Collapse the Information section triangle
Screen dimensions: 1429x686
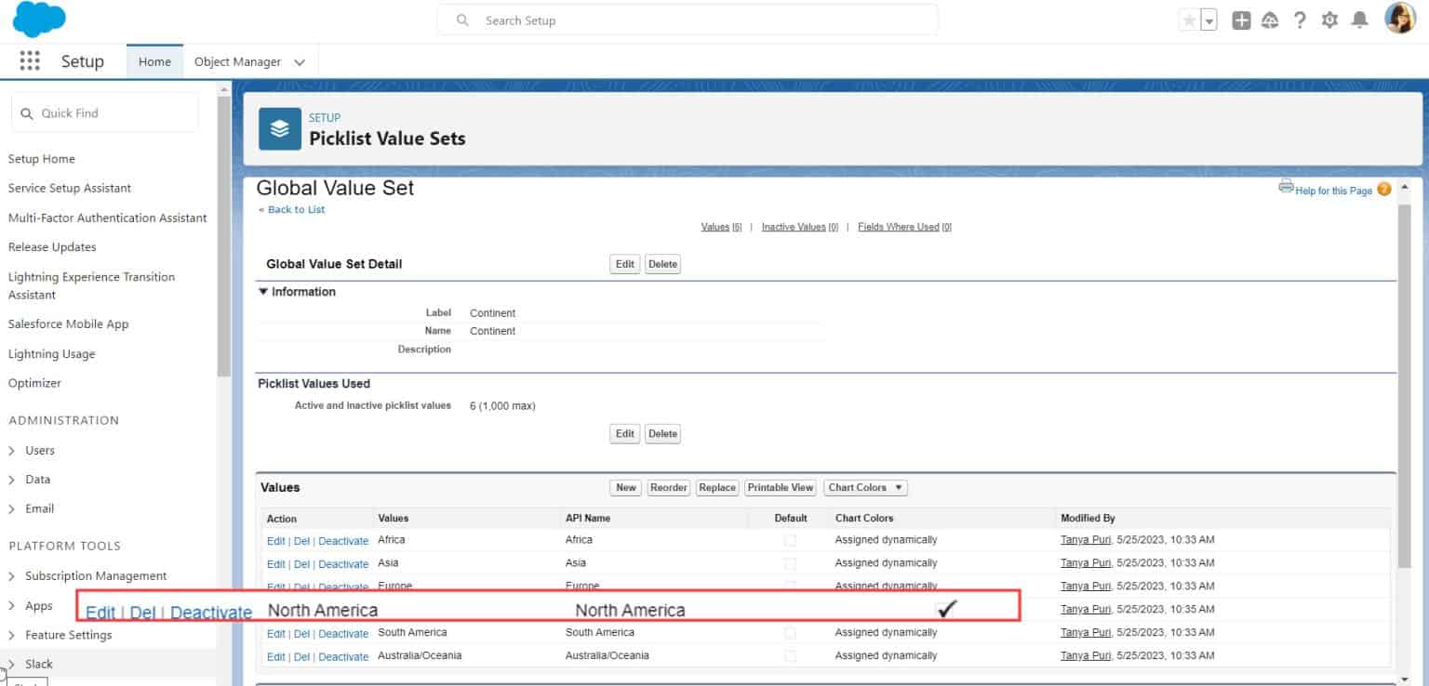263,291
